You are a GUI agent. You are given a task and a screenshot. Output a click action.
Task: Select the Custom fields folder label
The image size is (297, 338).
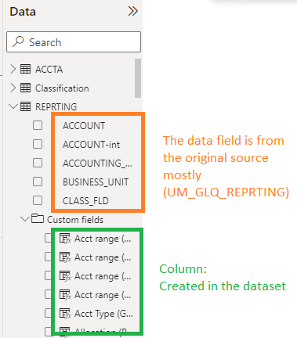point(75,220)
